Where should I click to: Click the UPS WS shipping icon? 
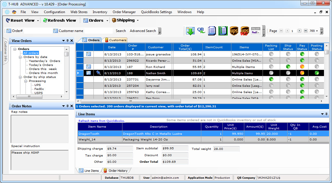245,31
